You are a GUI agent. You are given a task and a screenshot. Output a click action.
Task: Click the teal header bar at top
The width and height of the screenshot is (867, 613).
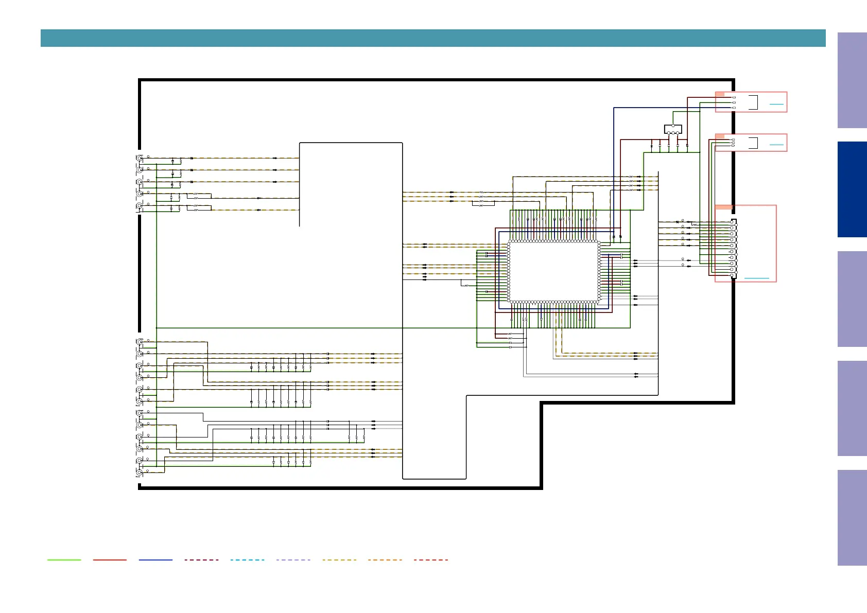point(433,38)
